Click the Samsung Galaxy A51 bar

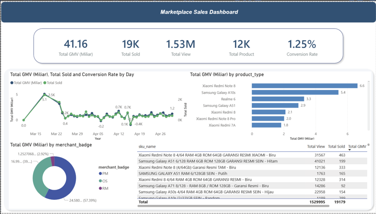pyautogui.click(x=275, y=106)
